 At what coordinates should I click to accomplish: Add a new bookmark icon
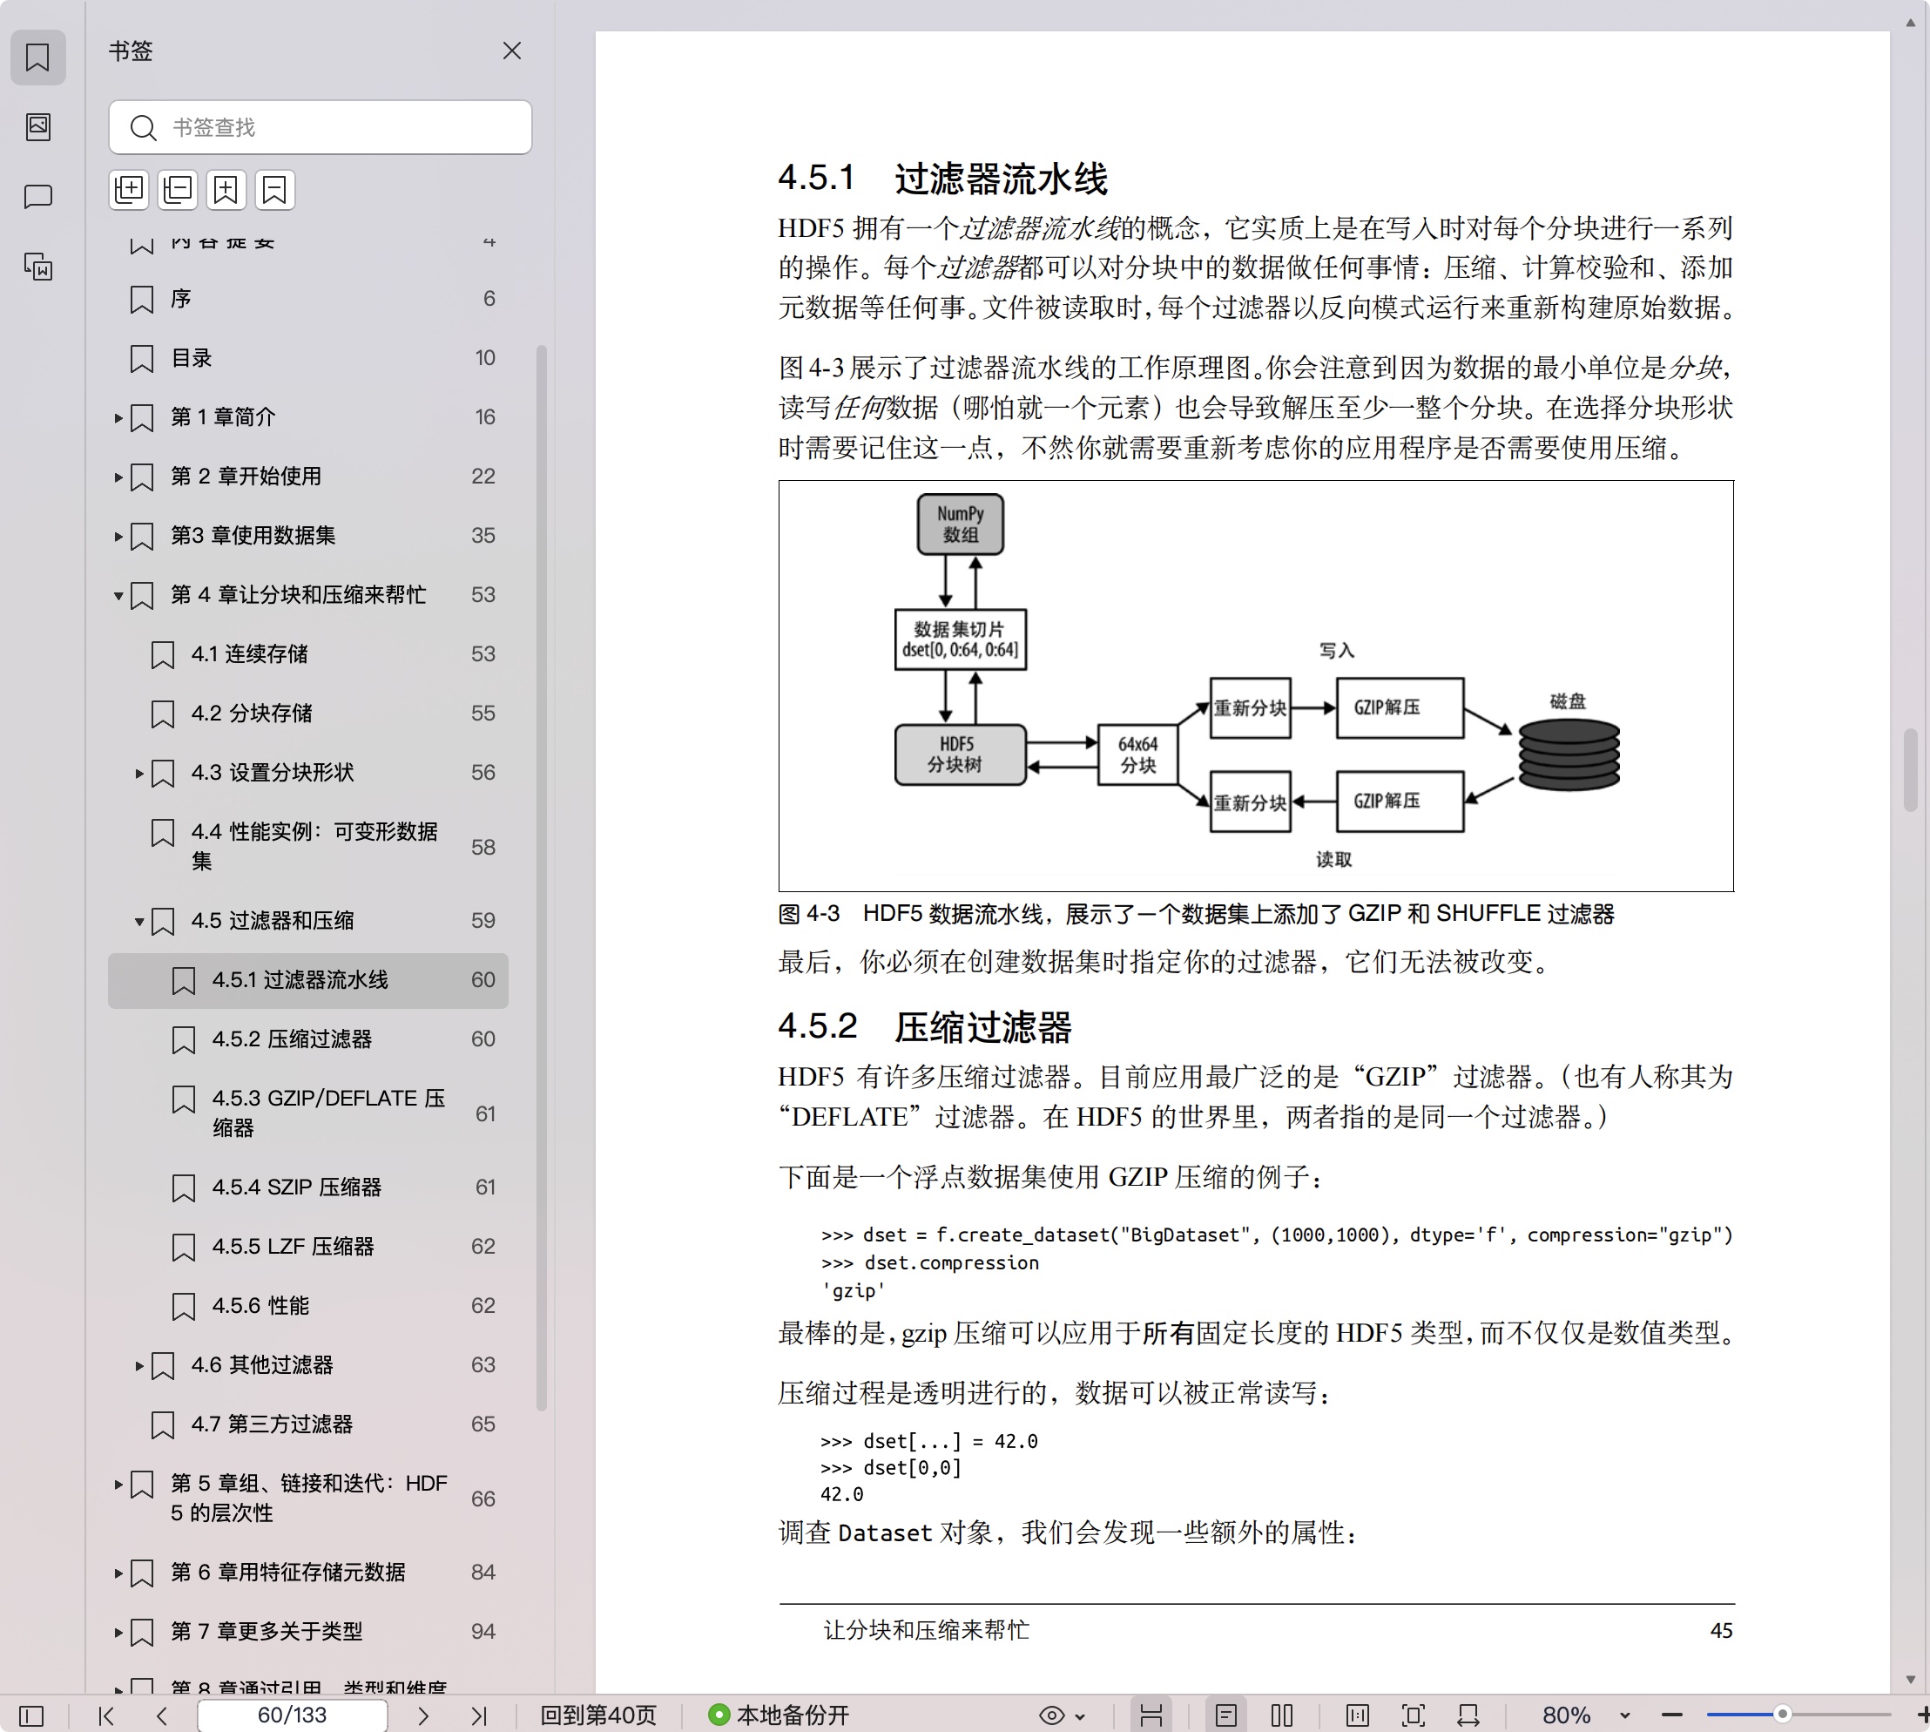coord(226,189)
